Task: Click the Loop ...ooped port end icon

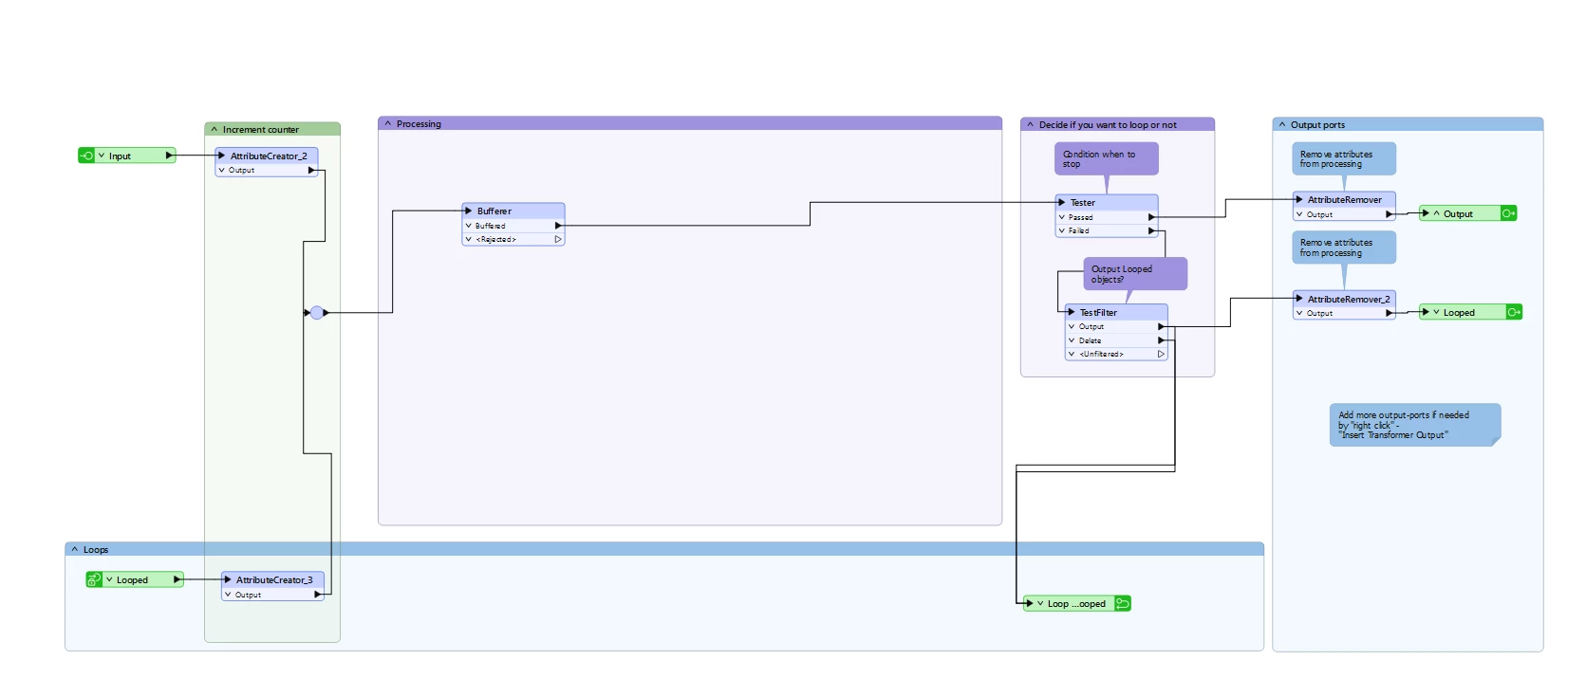Action: click(x=1123, y=603)
